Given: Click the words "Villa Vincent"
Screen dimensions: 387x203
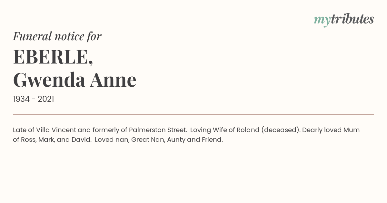Looking at the screenshot, I should point(56,130).
